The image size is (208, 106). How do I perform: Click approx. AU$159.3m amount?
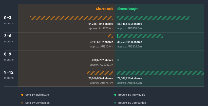pos(129,28)
